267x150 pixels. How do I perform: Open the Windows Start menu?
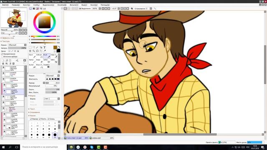(x=3, y=147)
